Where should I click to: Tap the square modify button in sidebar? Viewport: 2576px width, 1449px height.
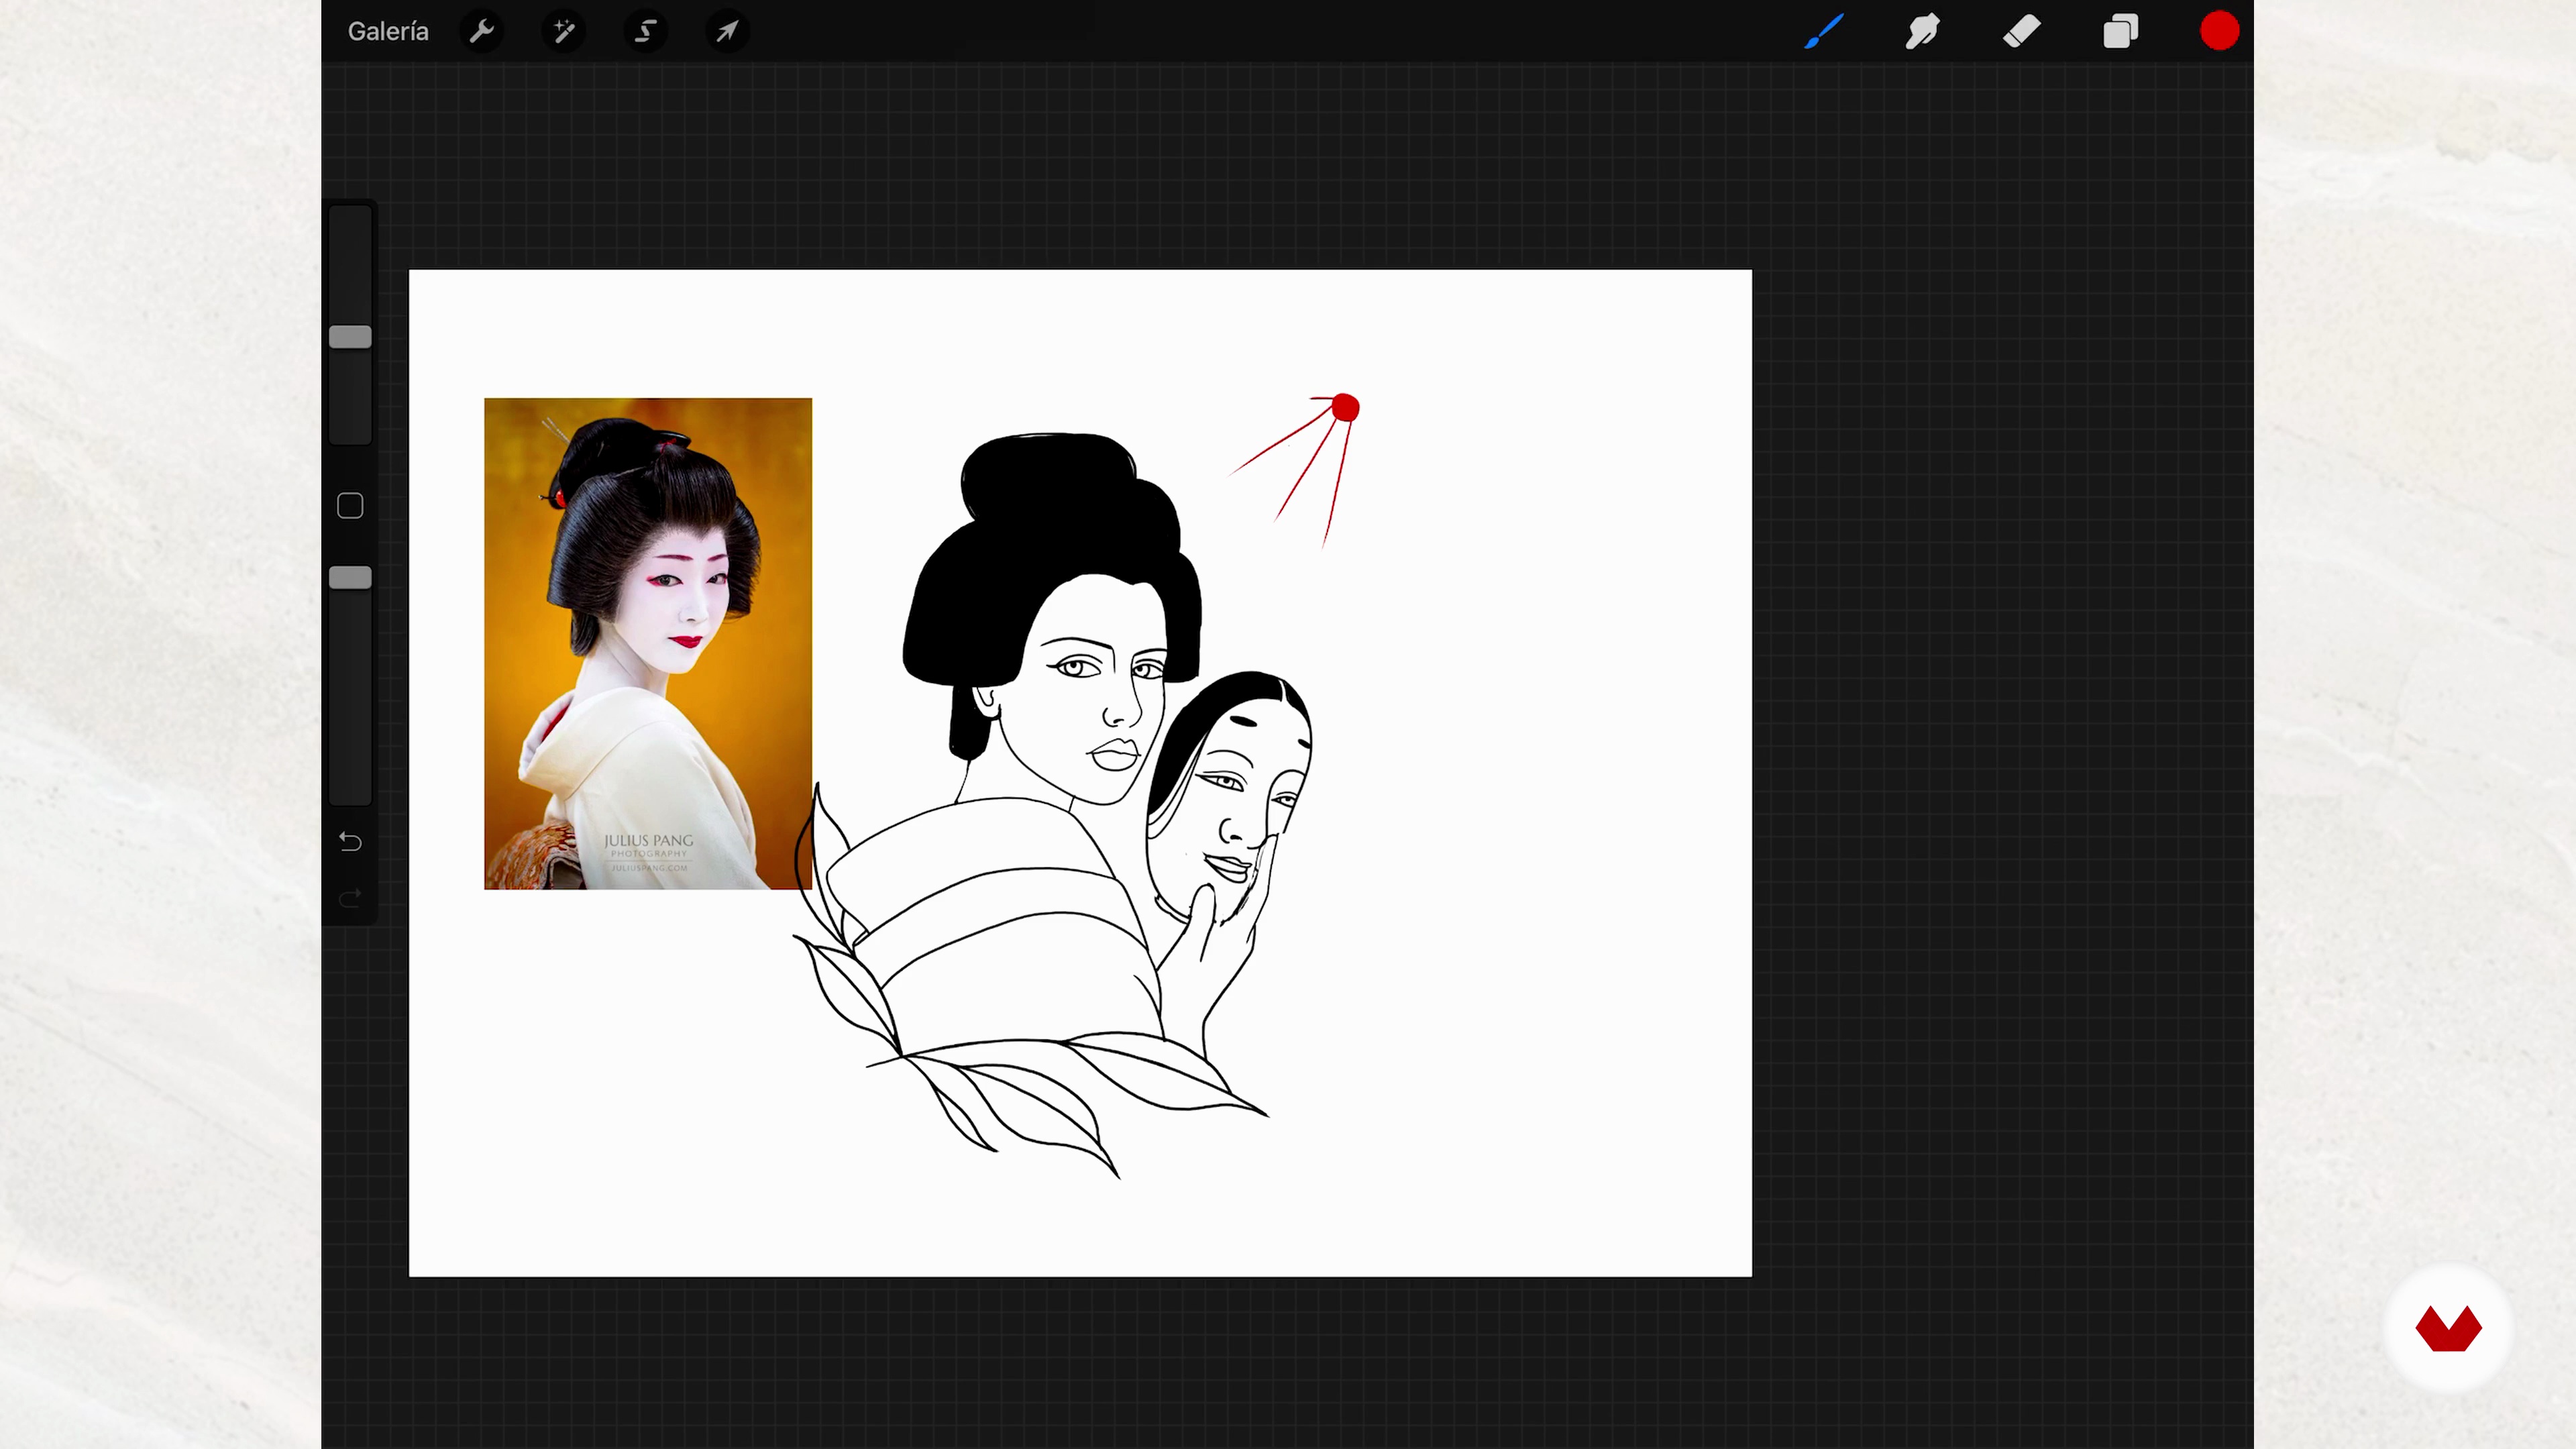click(x=350, y=506)
